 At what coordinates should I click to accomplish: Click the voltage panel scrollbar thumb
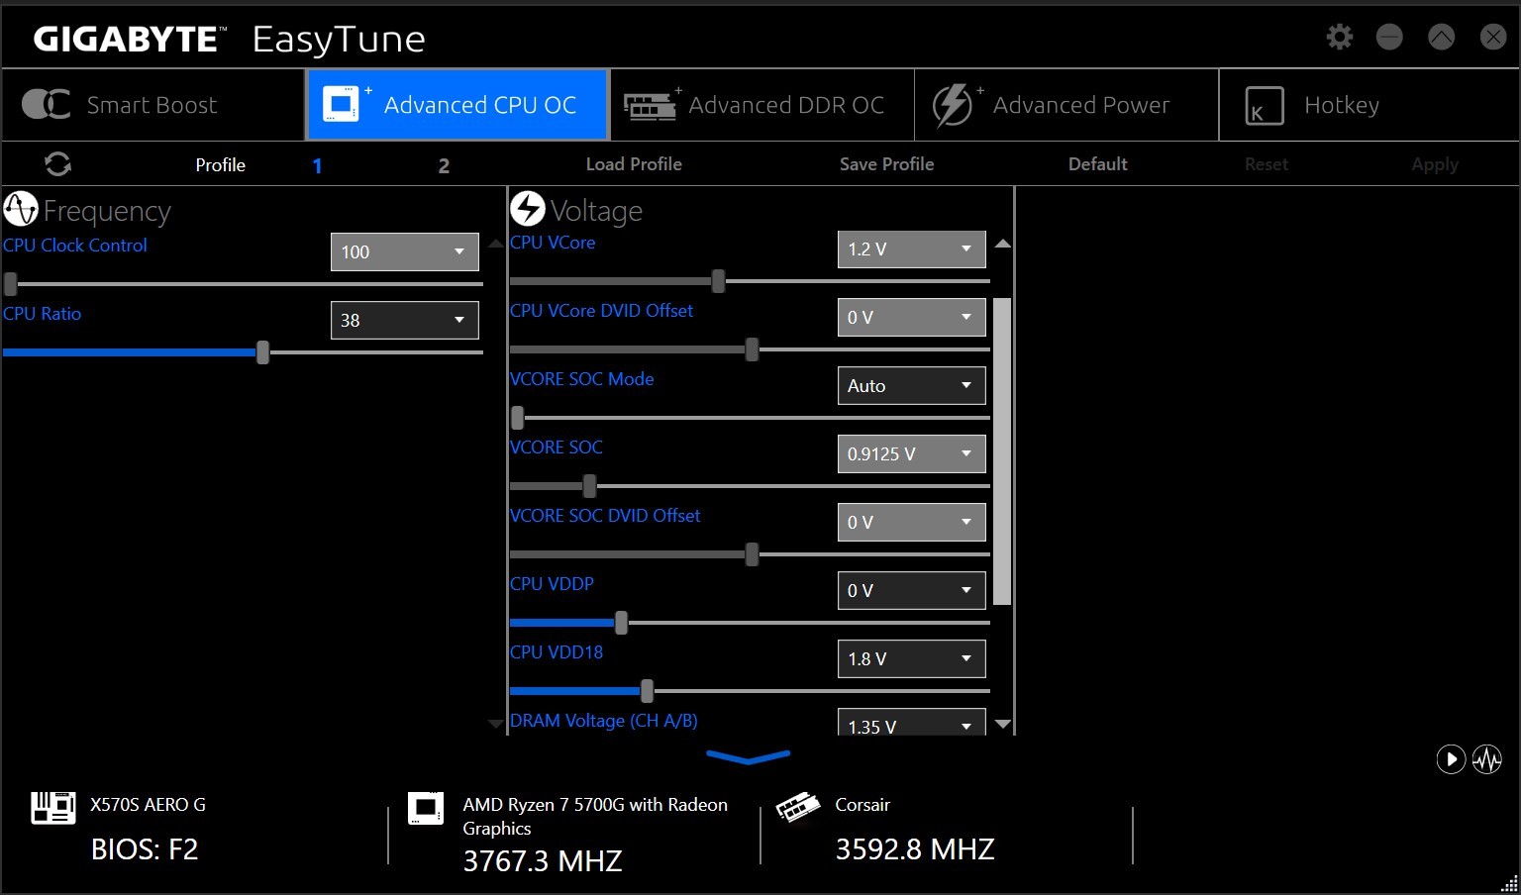click(x=1002, y=450)
